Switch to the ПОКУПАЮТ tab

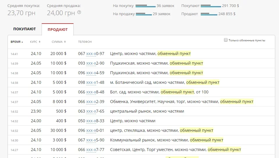pyautogui.click(x=24, y=29)
